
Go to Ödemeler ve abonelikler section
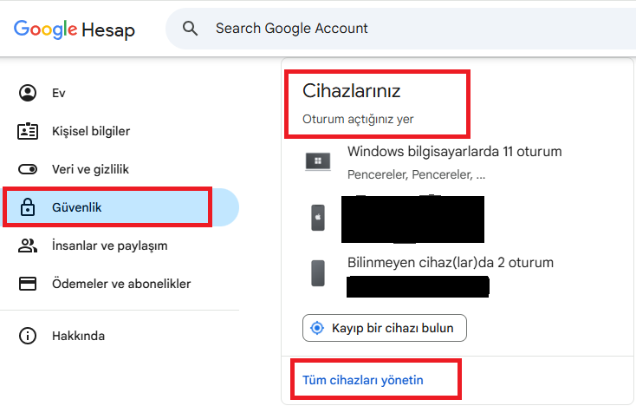click(121, 284)
